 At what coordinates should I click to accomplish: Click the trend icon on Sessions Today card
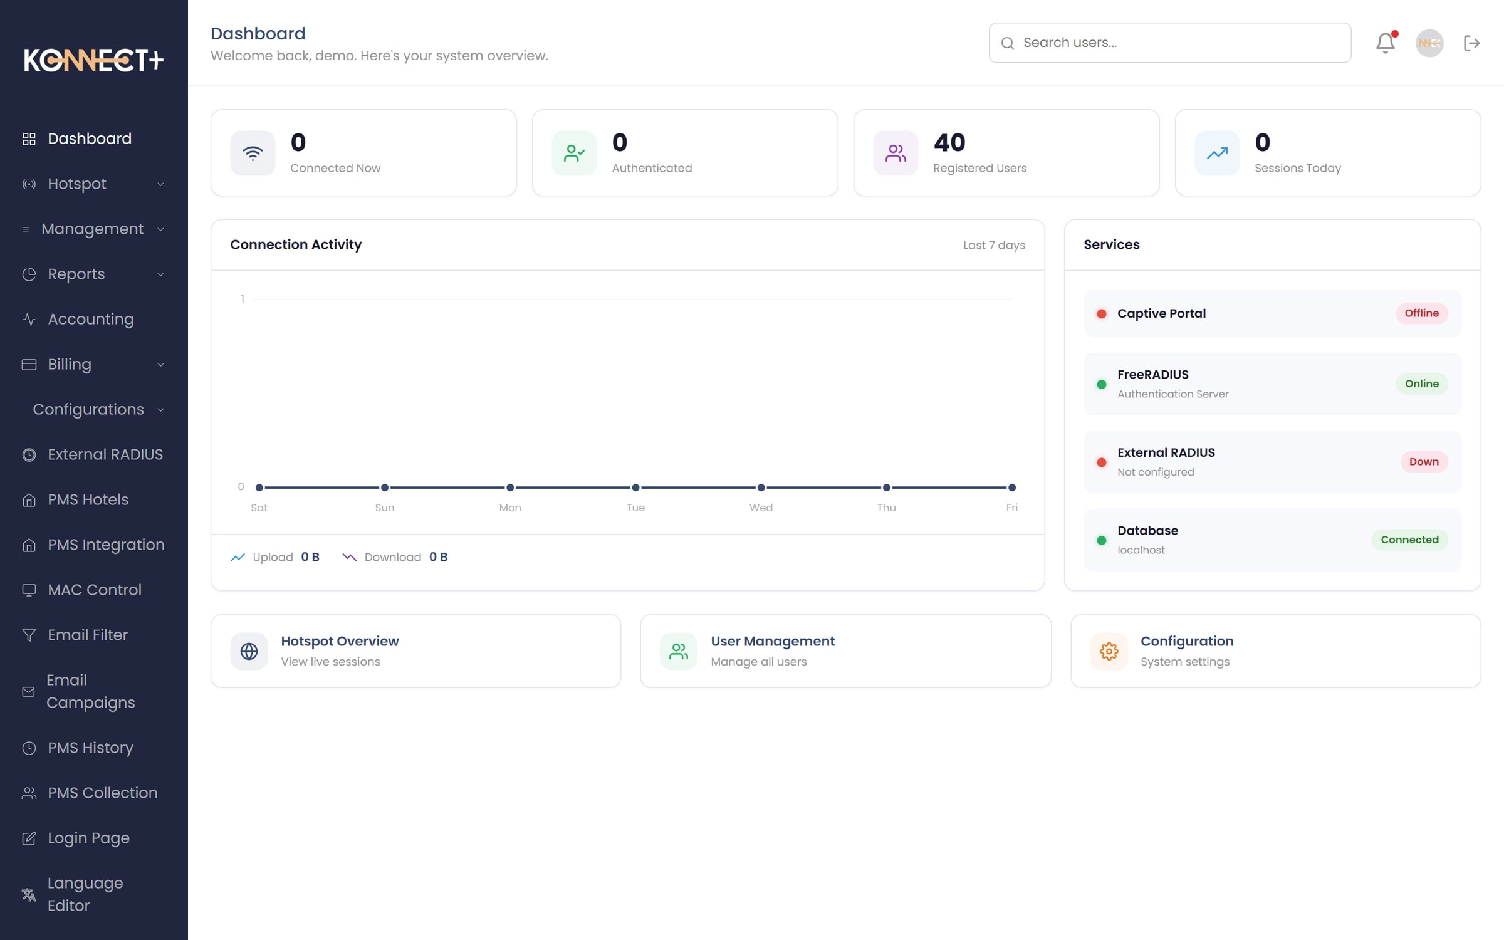pyautogui.click(x=1217, y=153)
